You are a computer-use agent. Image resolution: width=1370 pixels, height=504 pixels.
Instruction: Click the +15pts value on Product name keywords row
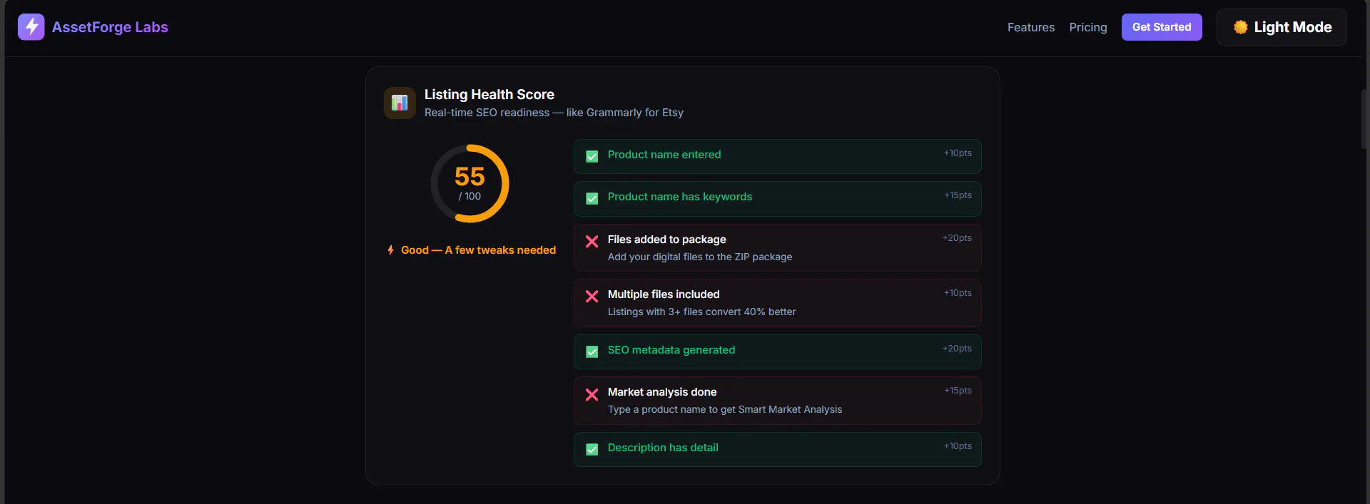[958, 195]
